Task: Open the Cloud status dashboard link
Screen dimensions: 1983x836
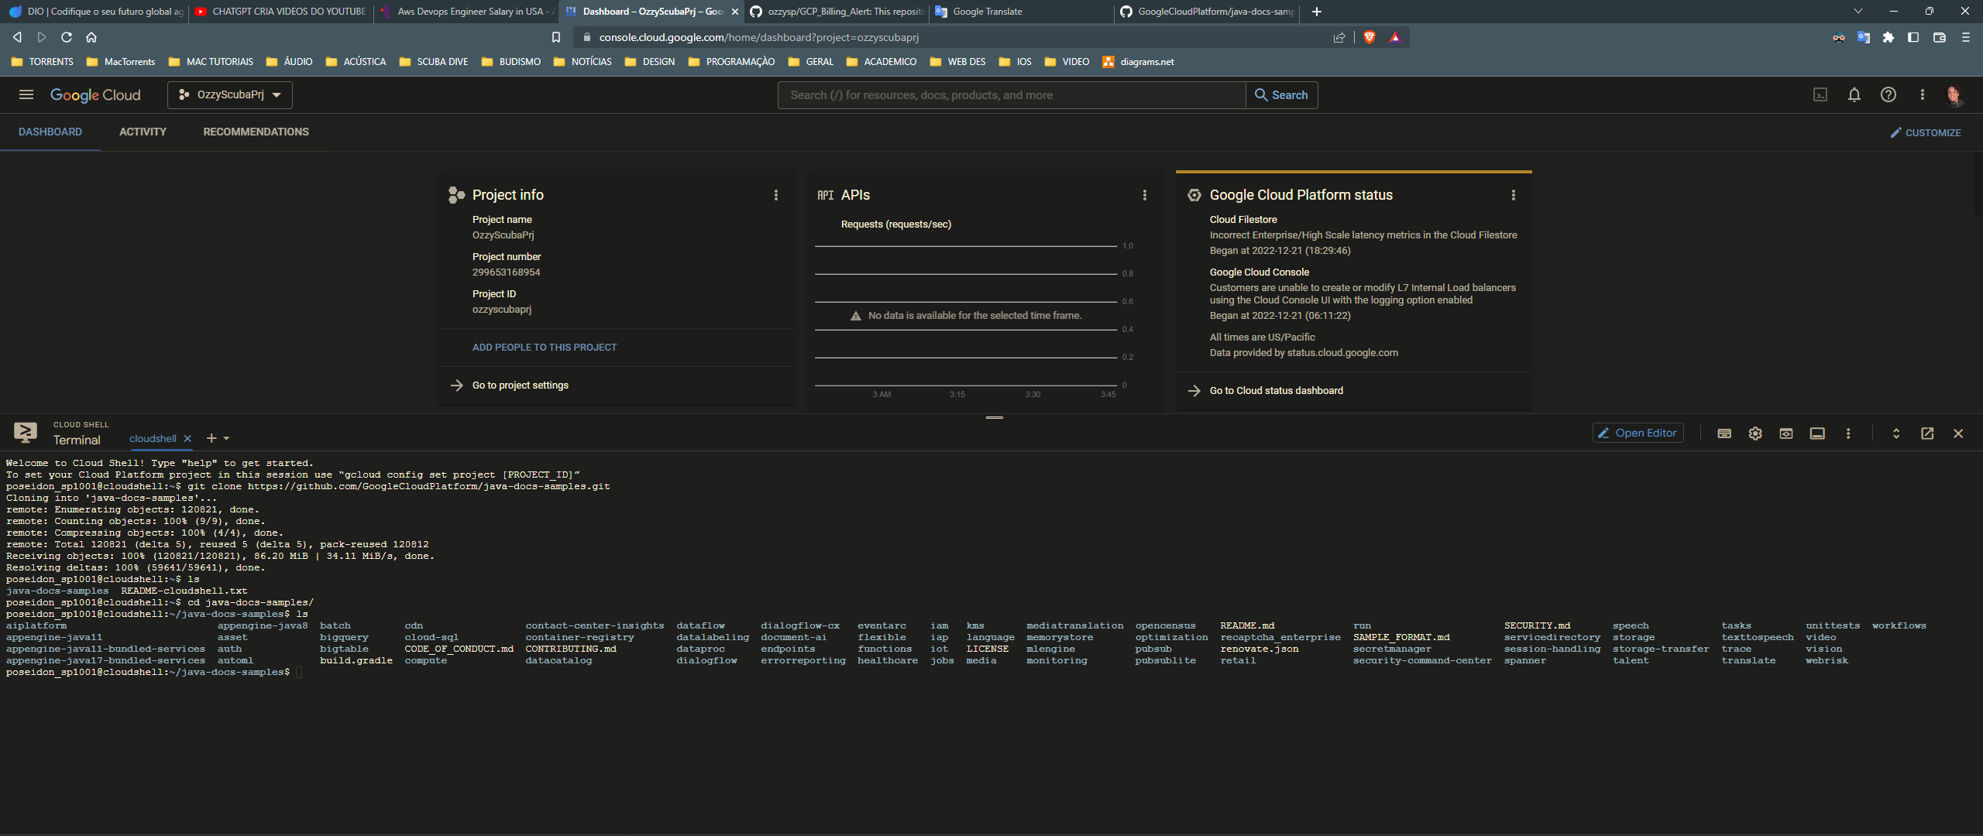Action: (x=1276, y=390)
